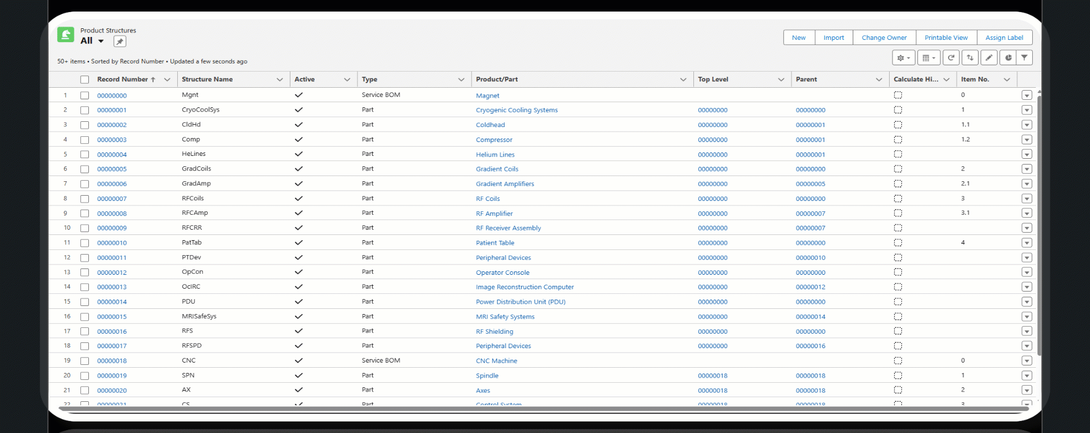
Task: Toggle Calculate Hierarchy box for Coldhead row
Action: pyautogui.click(x=898, y=125)
